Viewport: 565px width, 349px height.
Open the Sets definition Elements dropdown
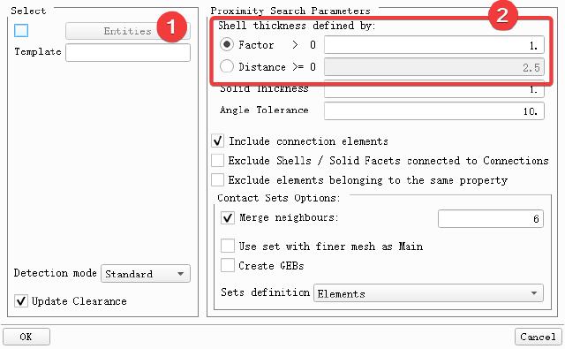click(428, 293)
